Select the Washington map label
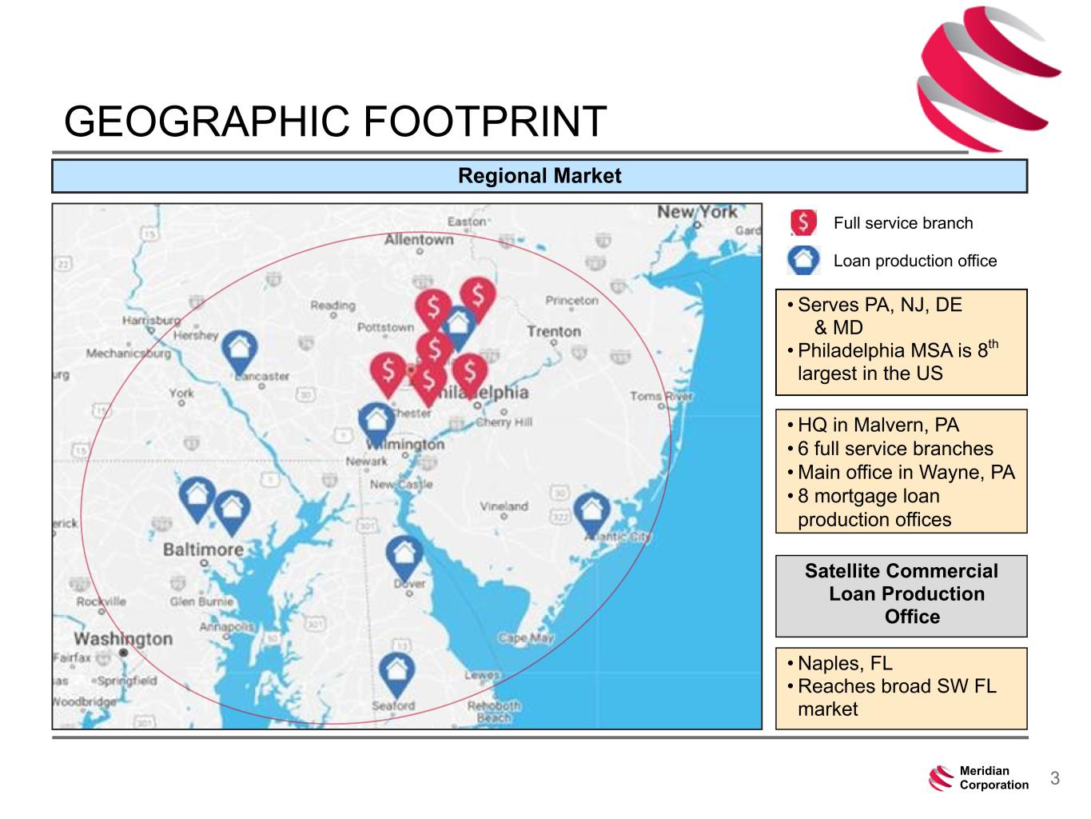This screenshot has width=1091, height=819. coord(123,638)
